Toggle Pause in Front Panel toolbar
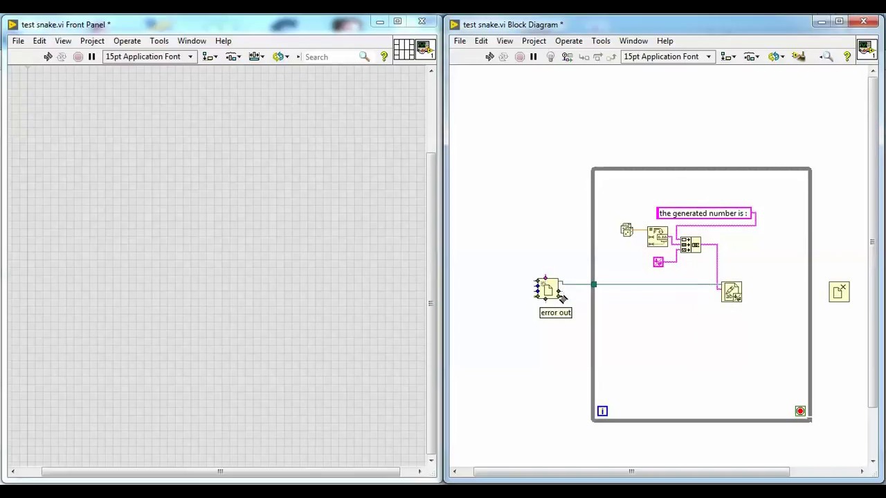This screenshot has height=498, width=886. coord(91,57)
